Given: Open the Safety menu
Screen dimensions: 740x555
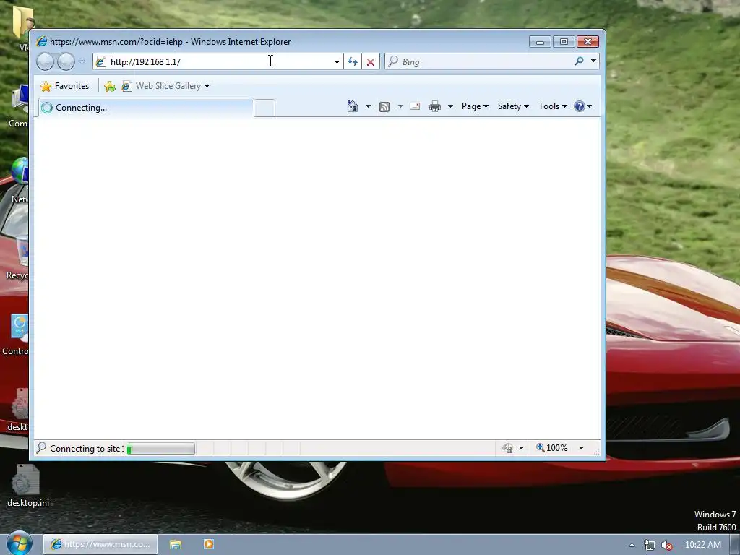Looking at the screenshot, I should click(513, 106).
